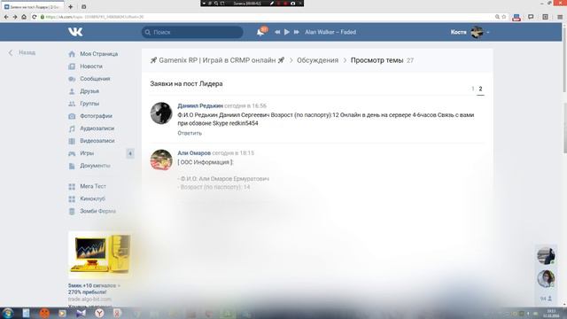Click the Новости newspaper icon
This screenshot has height=319, width=567.
[72, 66]
